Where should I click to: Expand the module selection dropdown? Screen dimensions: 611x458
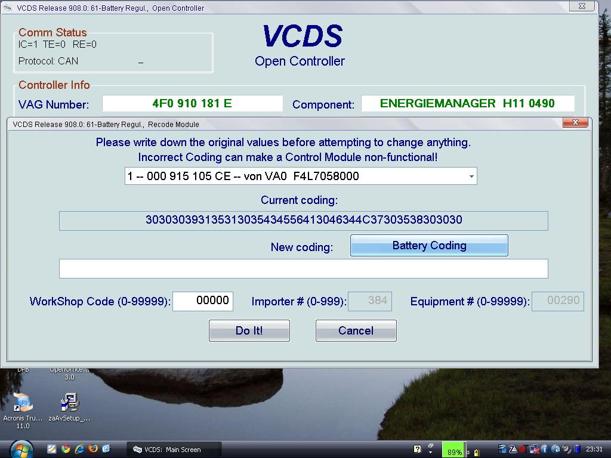click(x=471, y=177)
